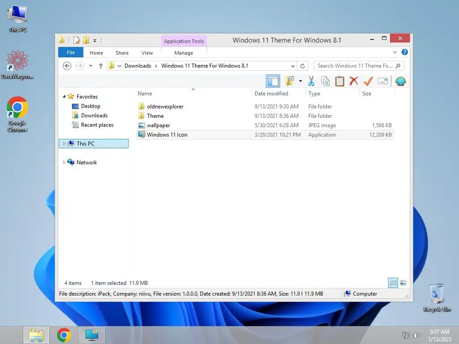The image size is (459, 344).
Task: Sort by the Type column header
Action: pyautogui.click(x=314, y=94)
